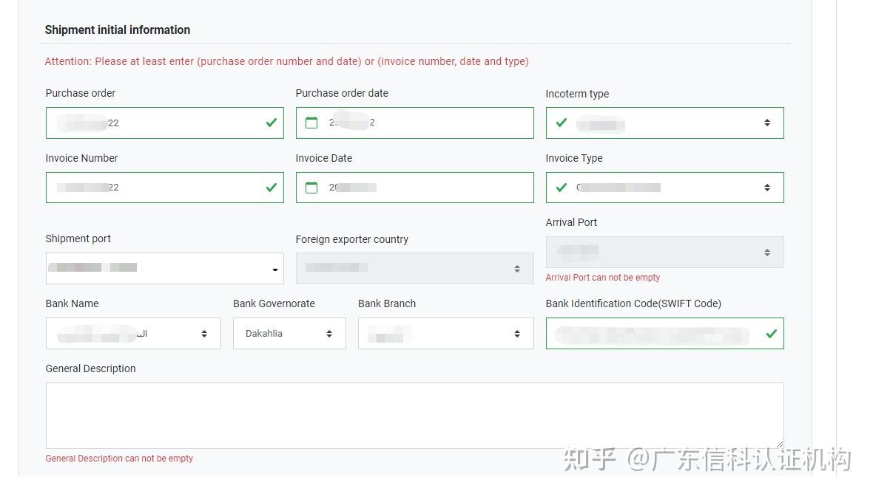Click calendar icon in Purchase order date
This screenshot has width=873, height=494.
coord(311,123)
